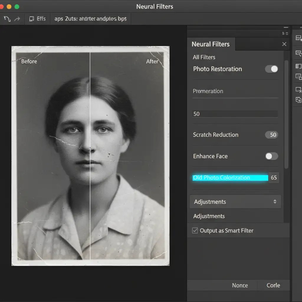This screenshot has width=302, height=302.
Task: Click the topmost icon in right strip
Action: pos(298,38)
